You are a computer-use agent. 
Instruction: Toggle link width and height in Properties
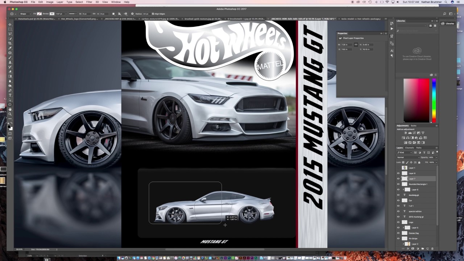click(356, 45)
